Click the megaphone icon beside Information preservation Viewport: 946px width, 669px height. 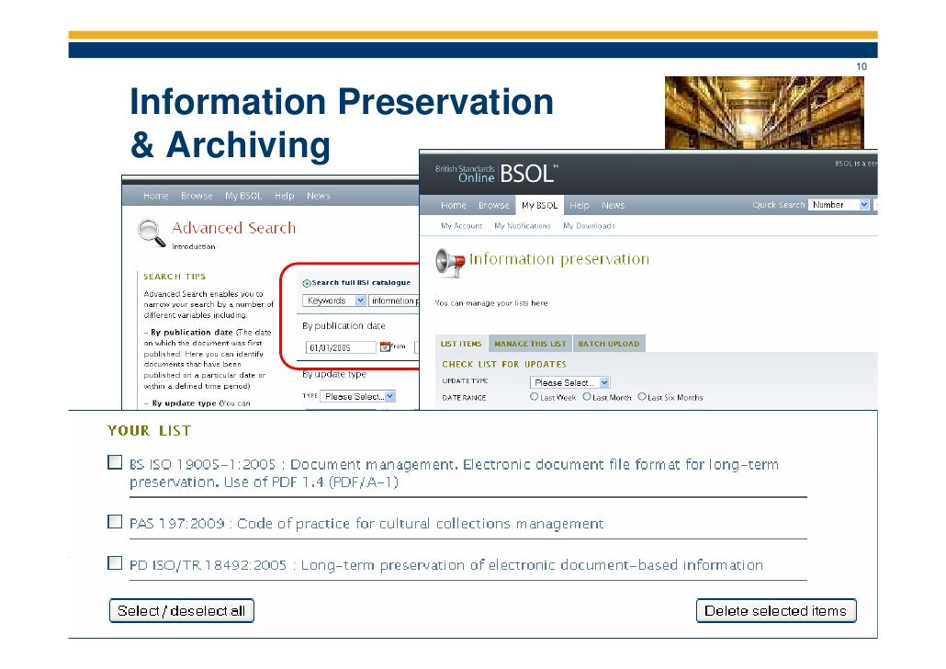tap(450, 263)
